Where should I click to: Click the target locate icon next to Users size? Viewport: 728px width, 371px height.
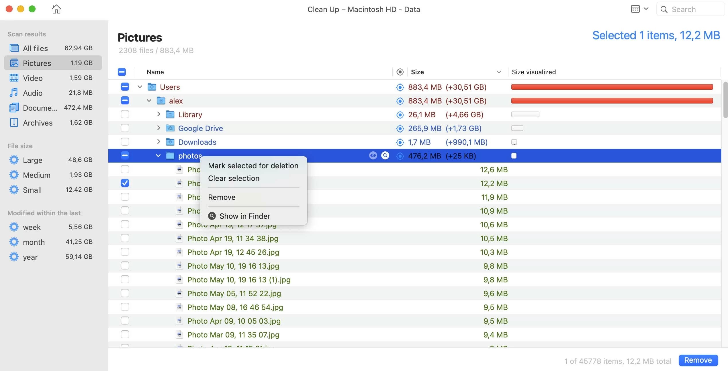pos(400,87)
